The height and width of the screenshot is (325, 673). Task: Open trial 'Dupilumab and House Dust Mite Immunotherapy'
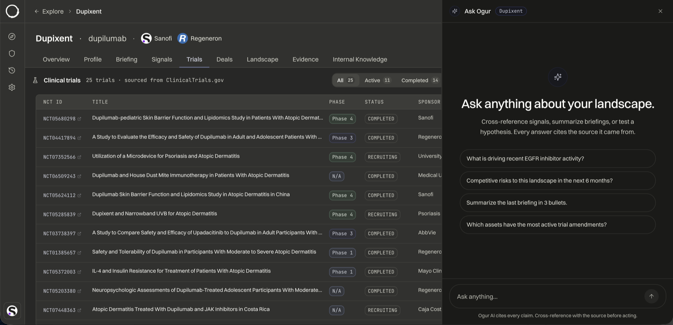(191, 175)
